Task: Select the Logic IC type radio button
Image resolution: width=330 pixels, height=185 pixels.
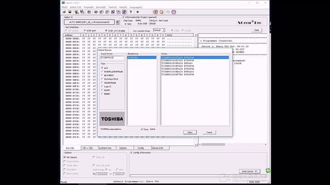Action: pyautogui.click(x=102, y=86)
